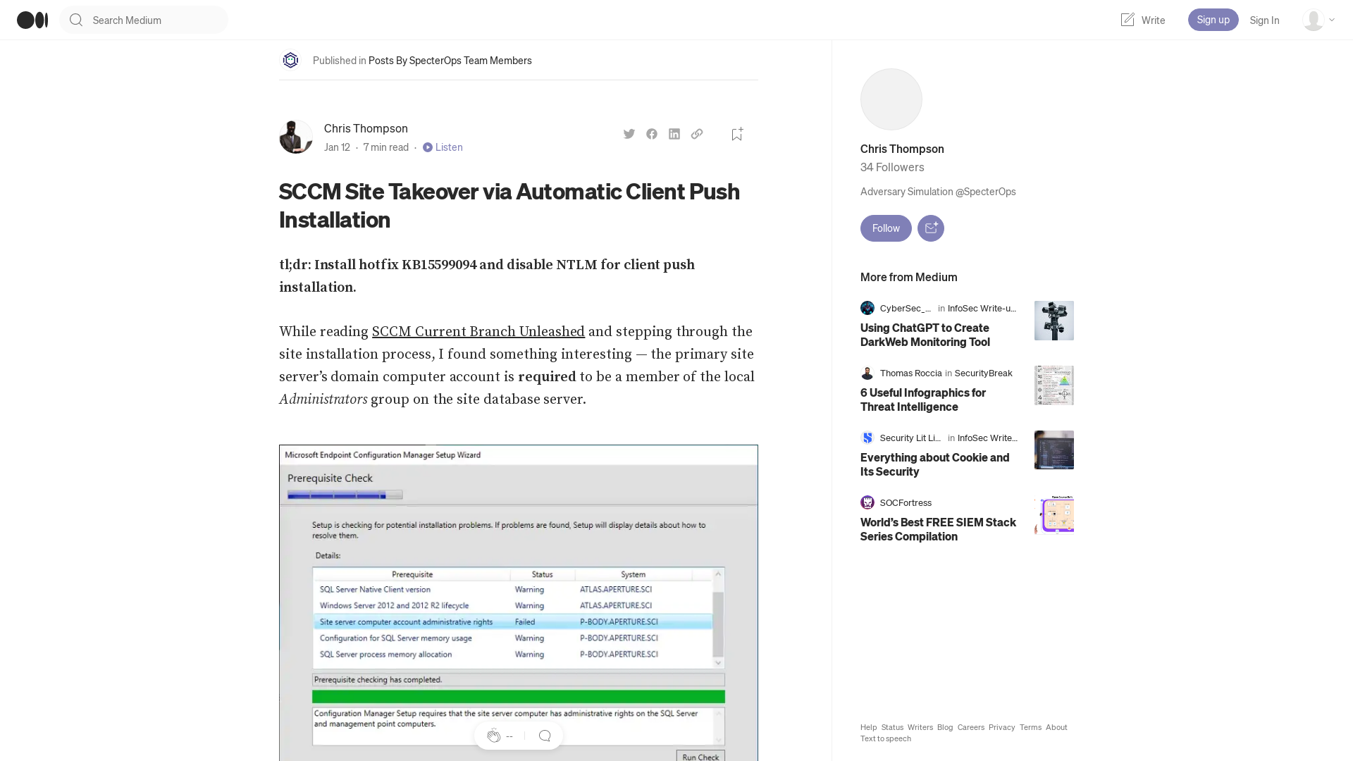Open the Status footer link
The width and height of the screenshot is (1353, 761).
(x=892, y=727)
